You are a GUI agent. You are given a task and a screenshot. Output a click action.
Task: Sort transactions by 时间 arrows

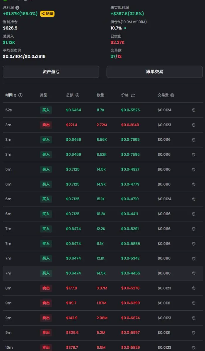tap(15, 95)
